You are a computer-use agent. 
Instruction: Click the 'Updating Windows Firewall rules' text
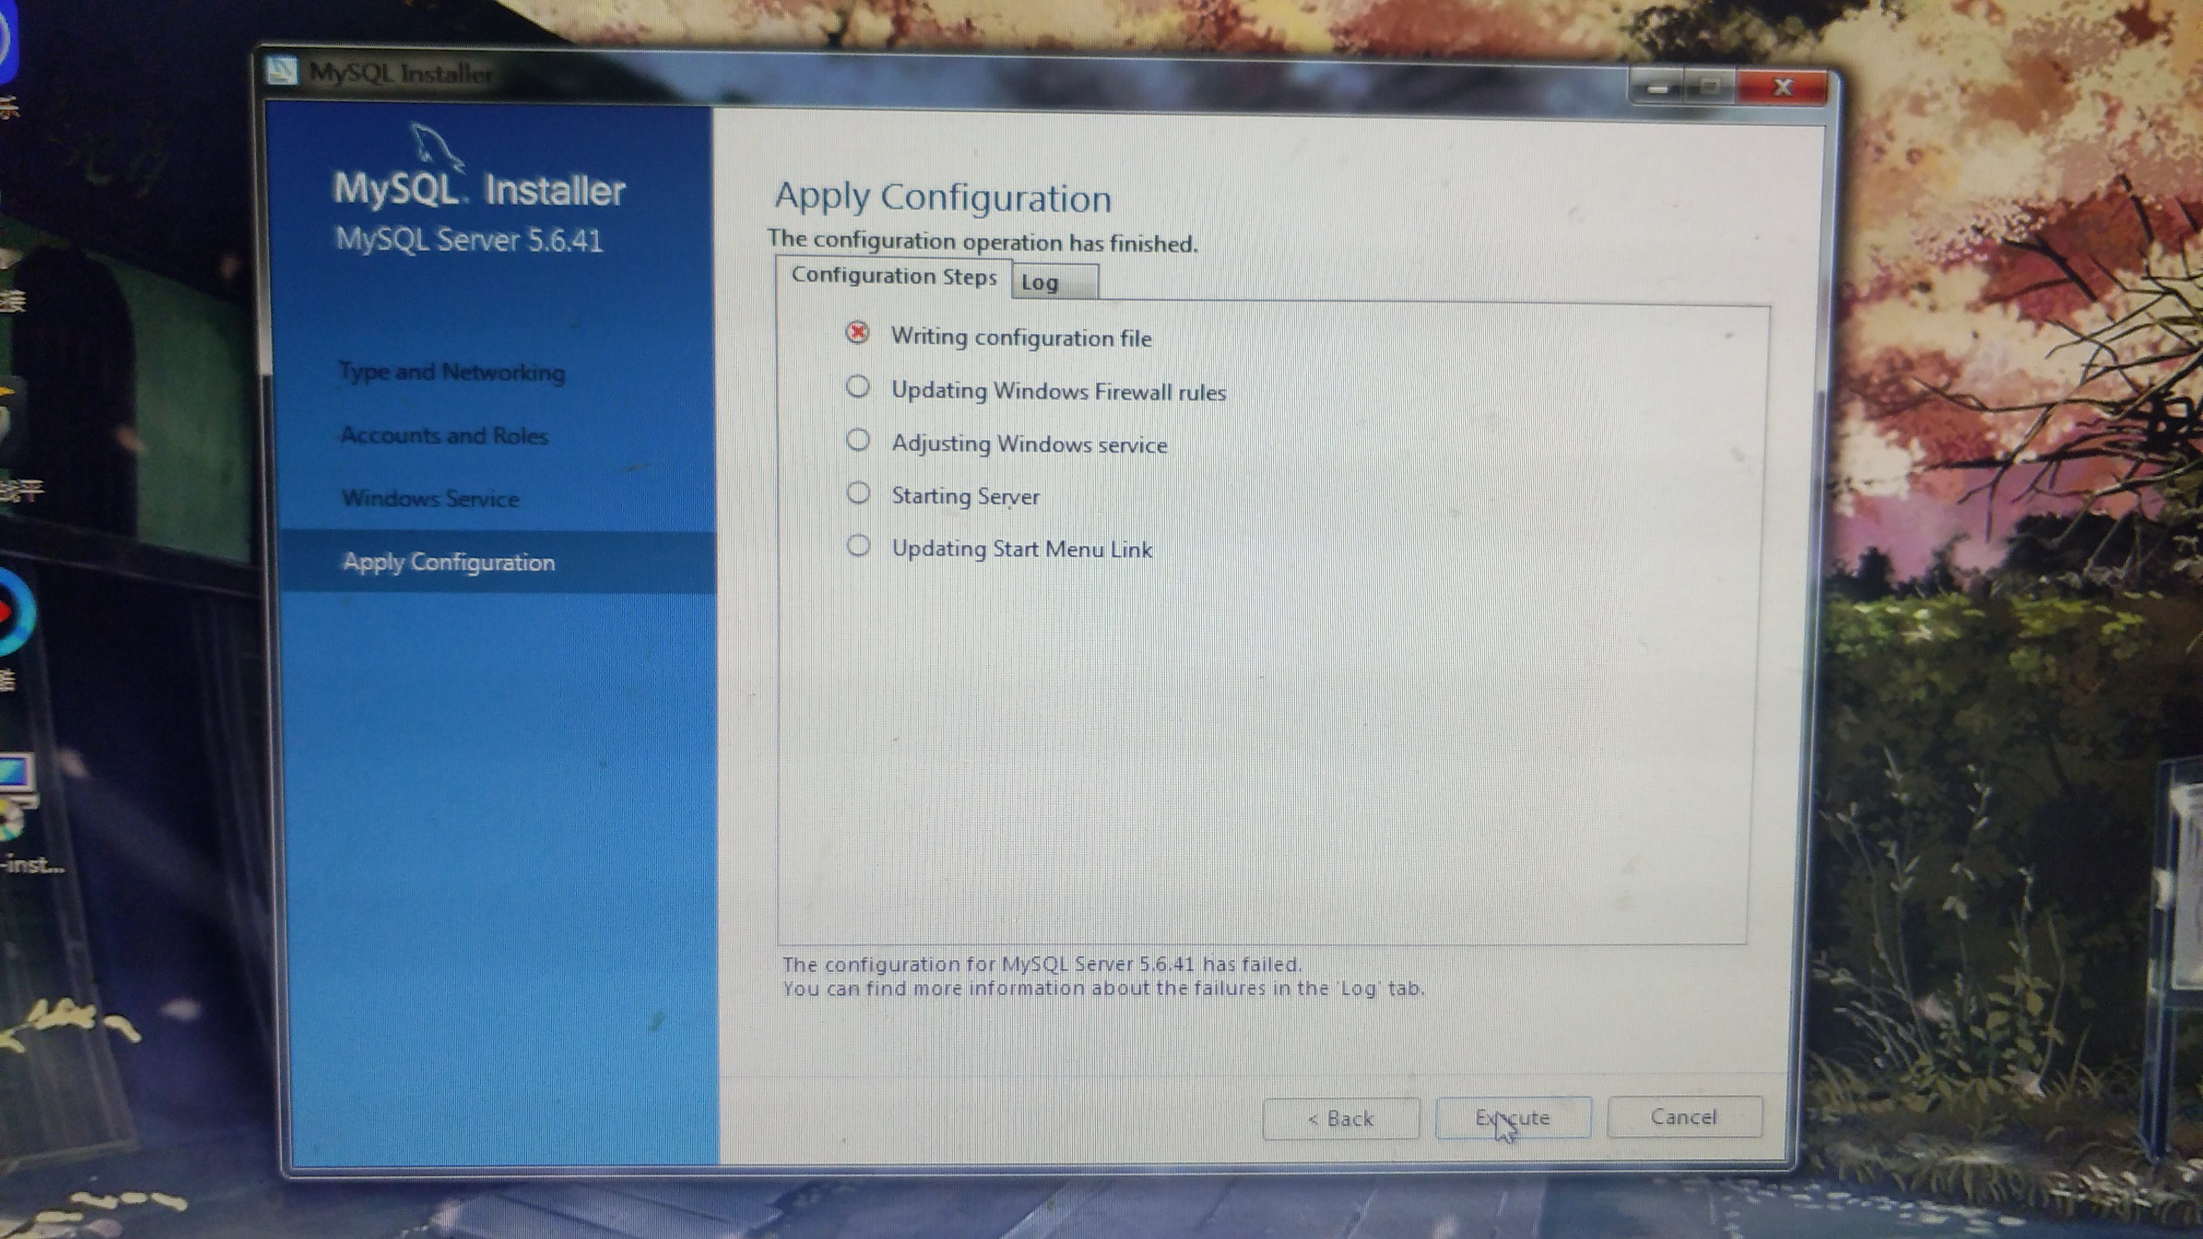[x=1059, y=391]
